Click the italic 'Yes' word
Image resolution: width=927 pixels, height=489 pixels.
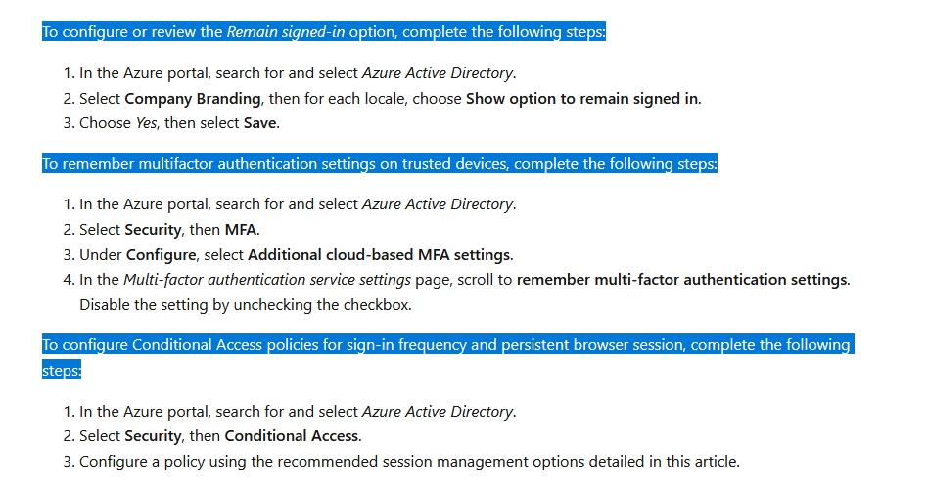click(x=146, y=123)
